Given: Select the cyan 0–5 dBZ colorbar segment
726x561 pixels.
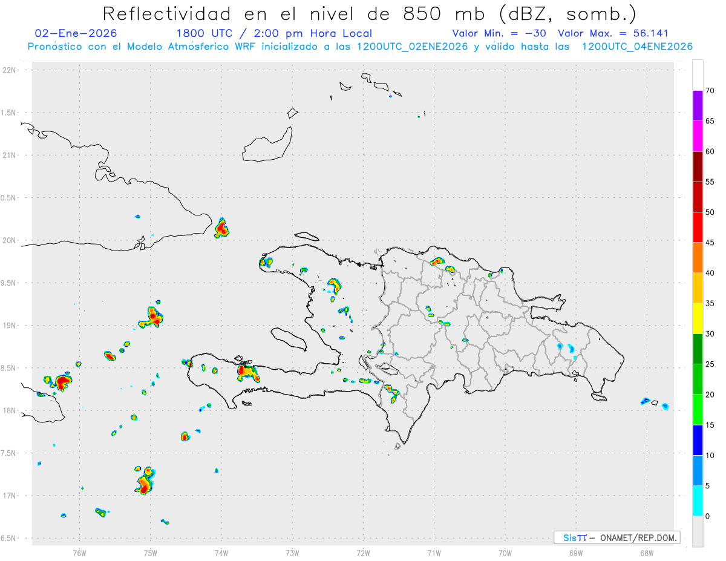Looking at the screenshot, I should pos(698,501).
